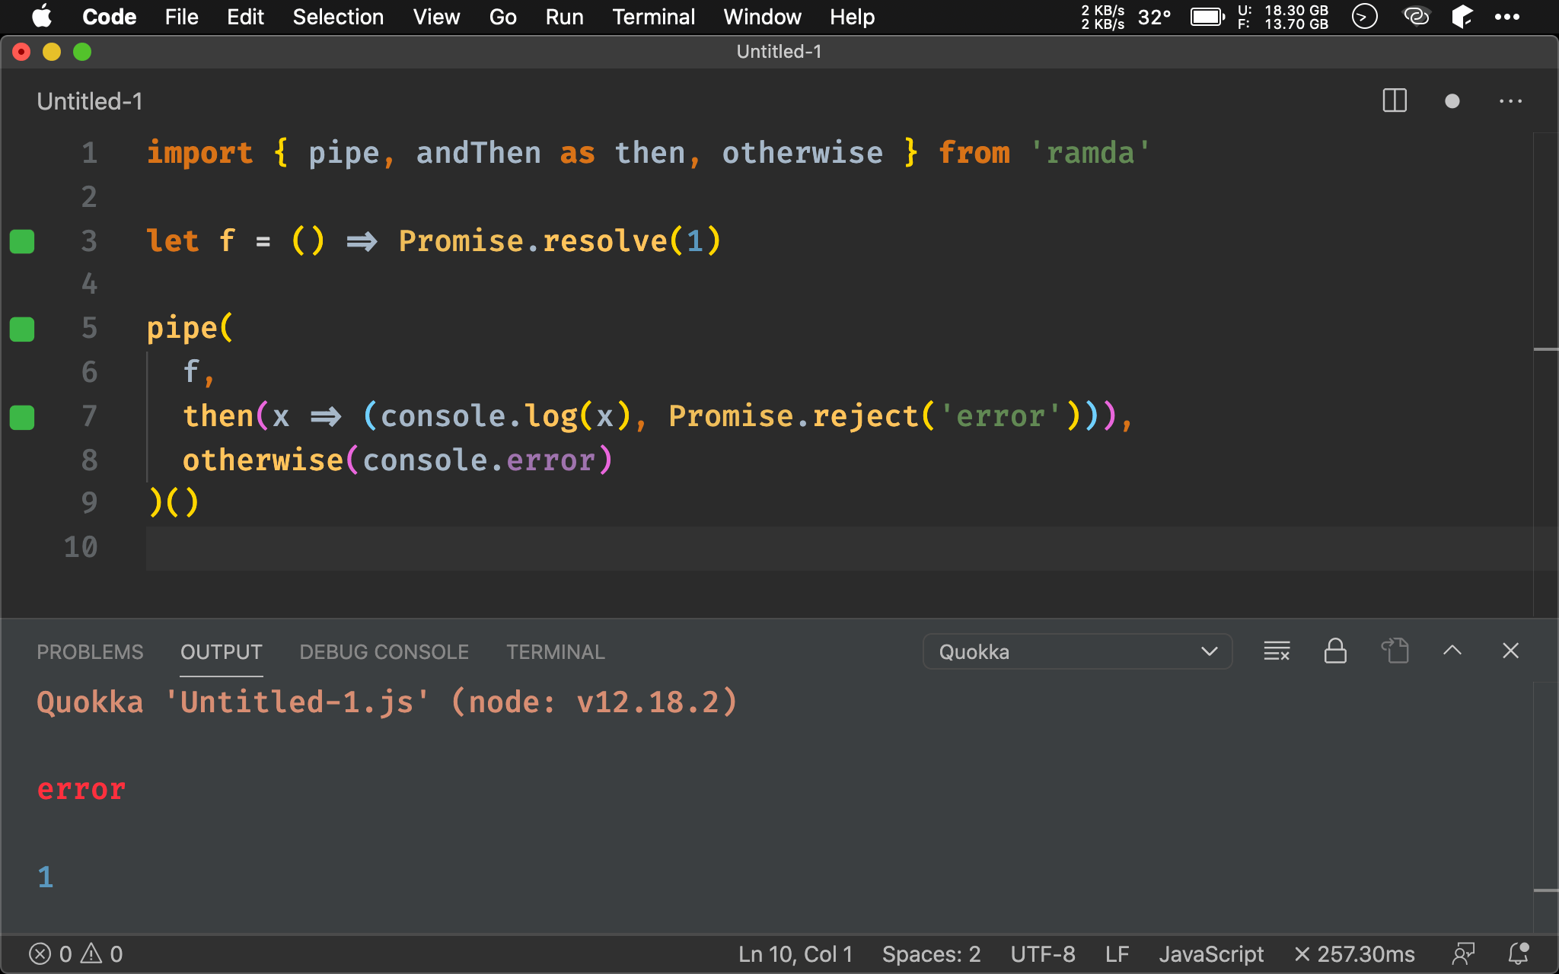1559x974 pixels.
Task: Click the TERMINAL tab button
Action: pos(554,651)
